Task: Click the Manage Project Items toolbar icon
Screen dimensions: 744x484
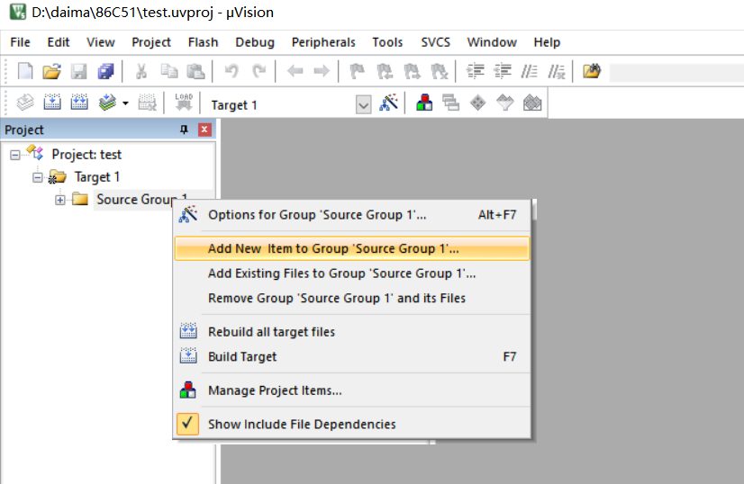Action: [424, 103]
